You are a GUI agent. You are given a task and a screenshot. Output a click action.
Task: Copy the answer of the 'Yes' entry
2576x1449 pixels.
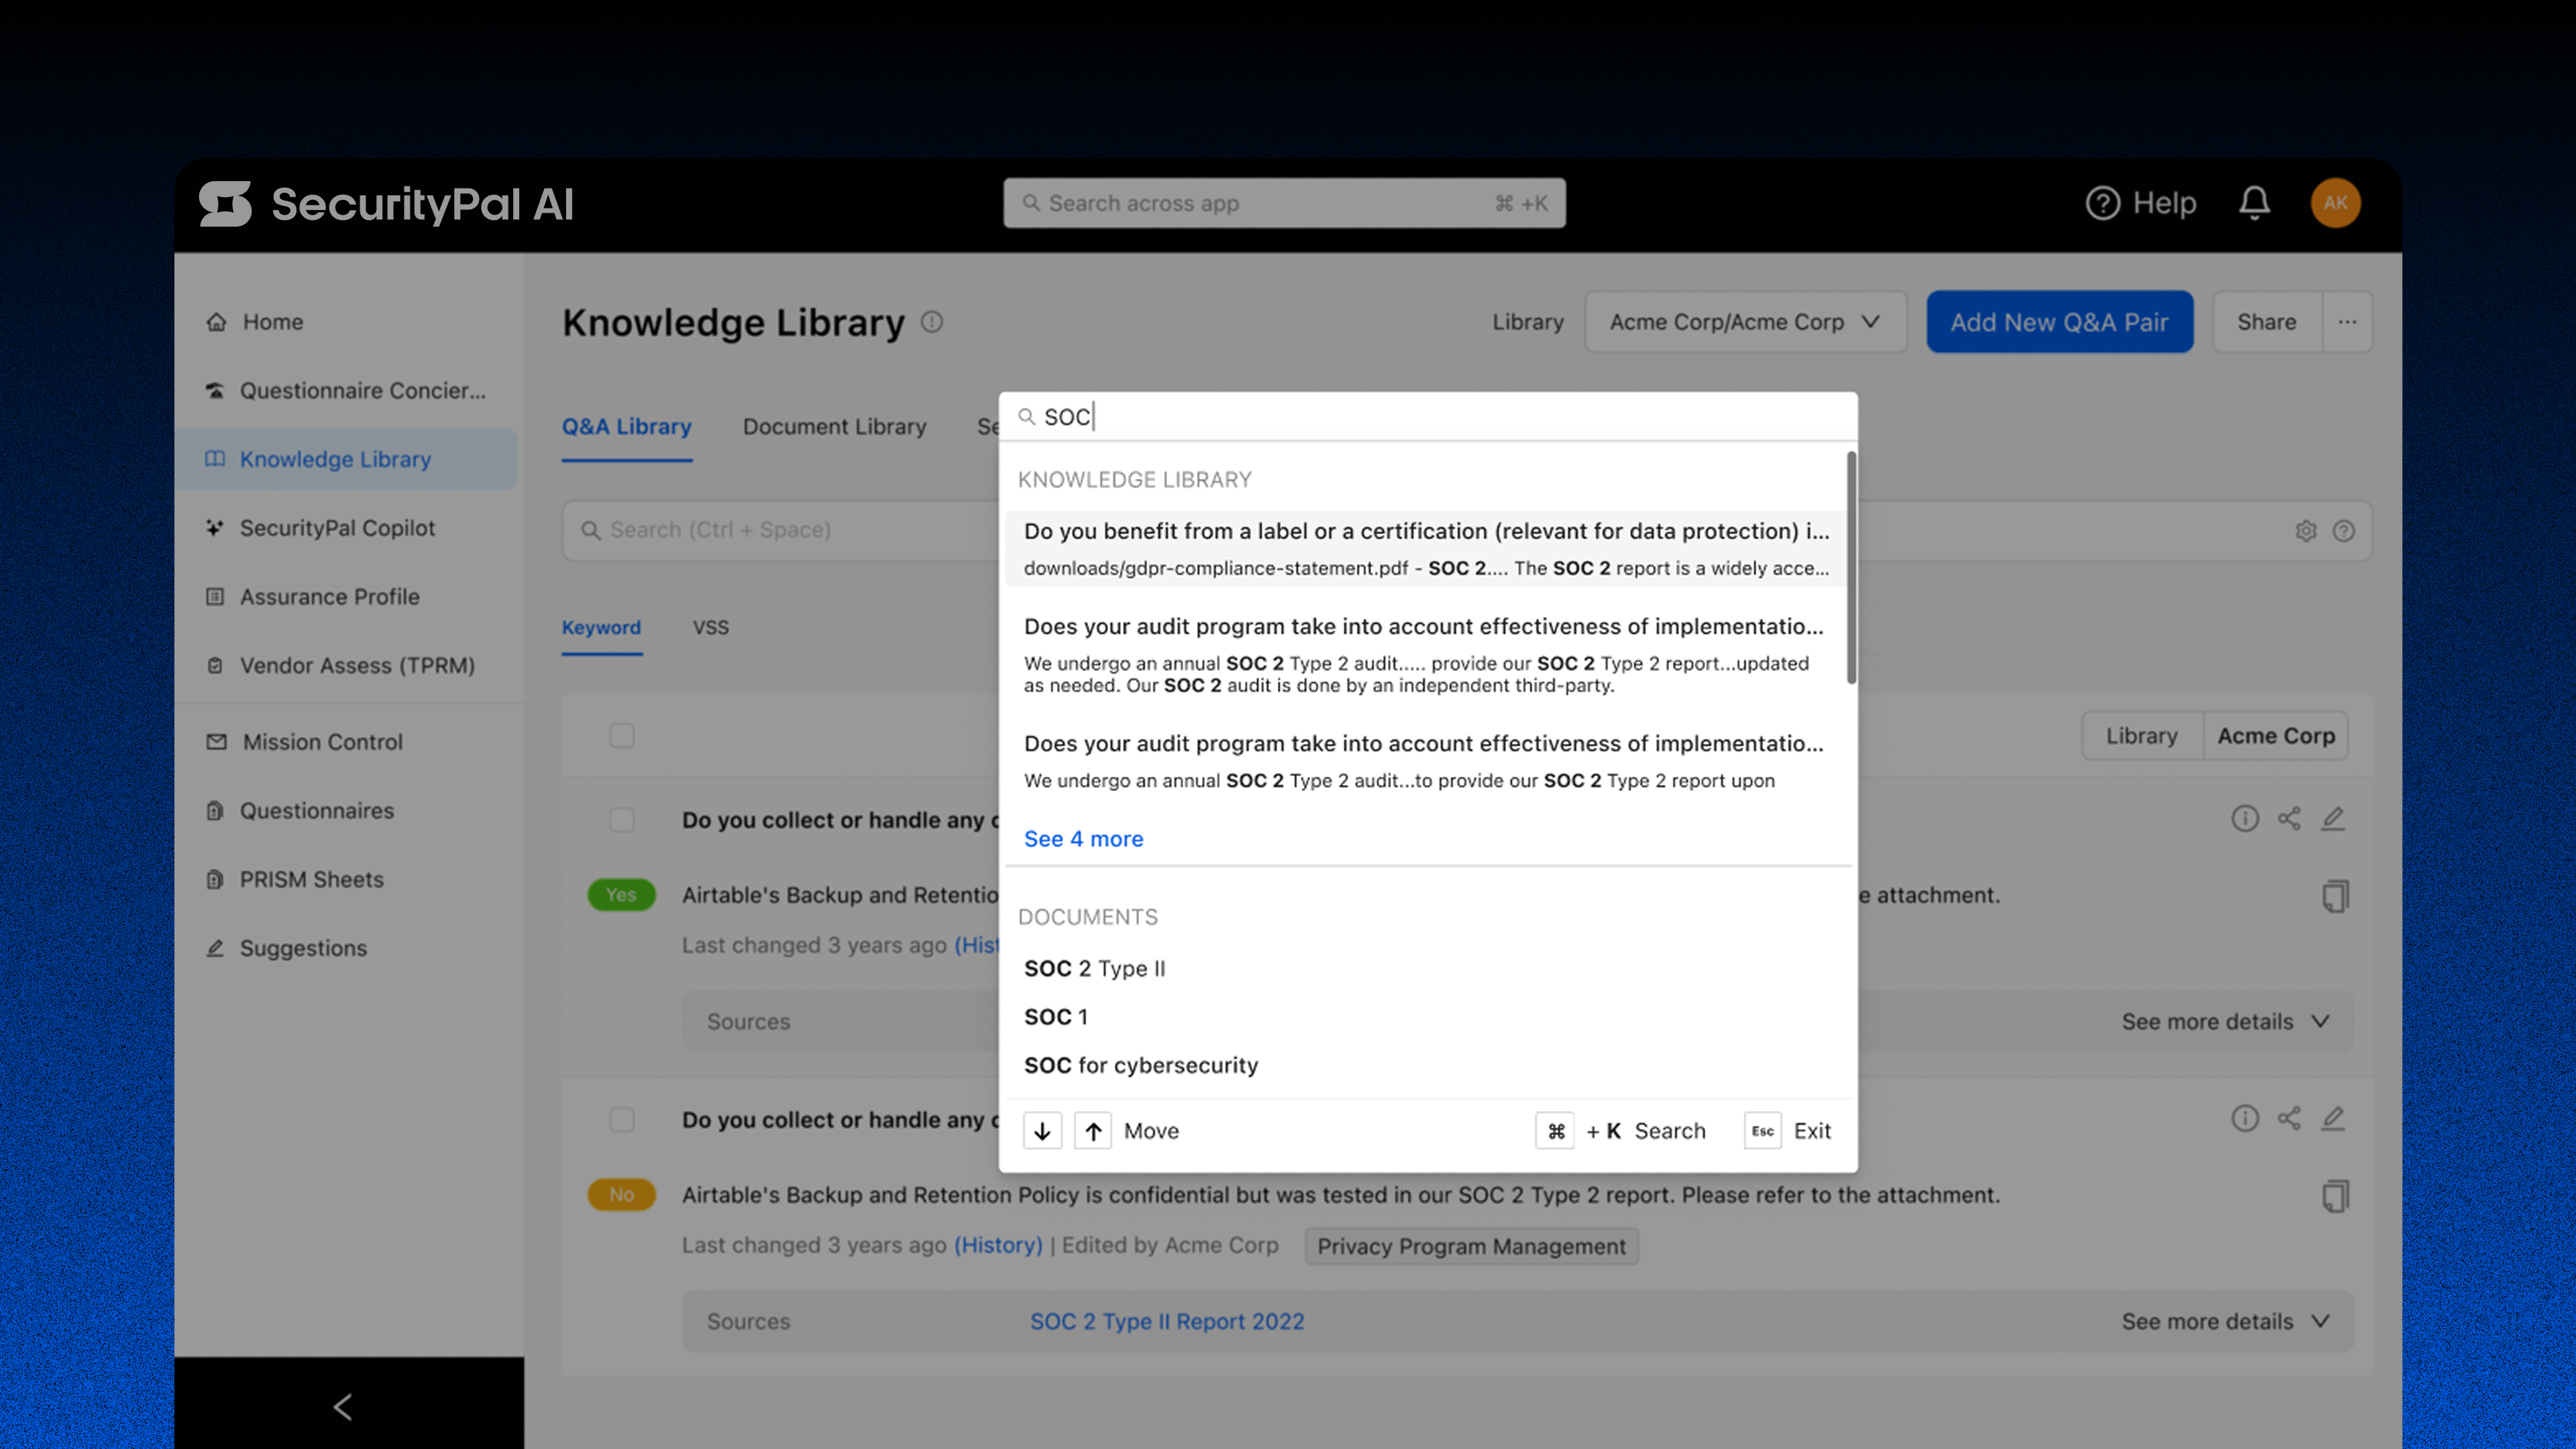tap(2335, 896)
